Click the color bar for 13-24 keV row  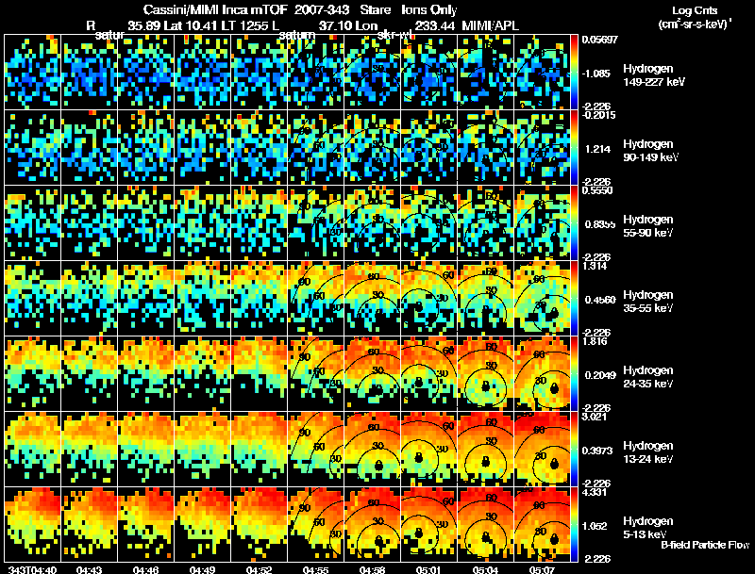pos(574,449)
